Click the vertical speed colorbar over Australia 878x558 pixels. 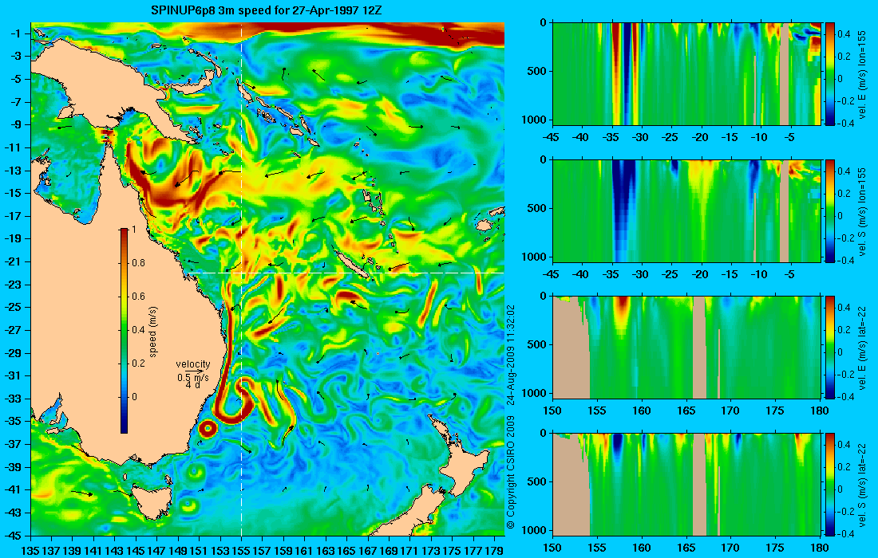point(124,331)
